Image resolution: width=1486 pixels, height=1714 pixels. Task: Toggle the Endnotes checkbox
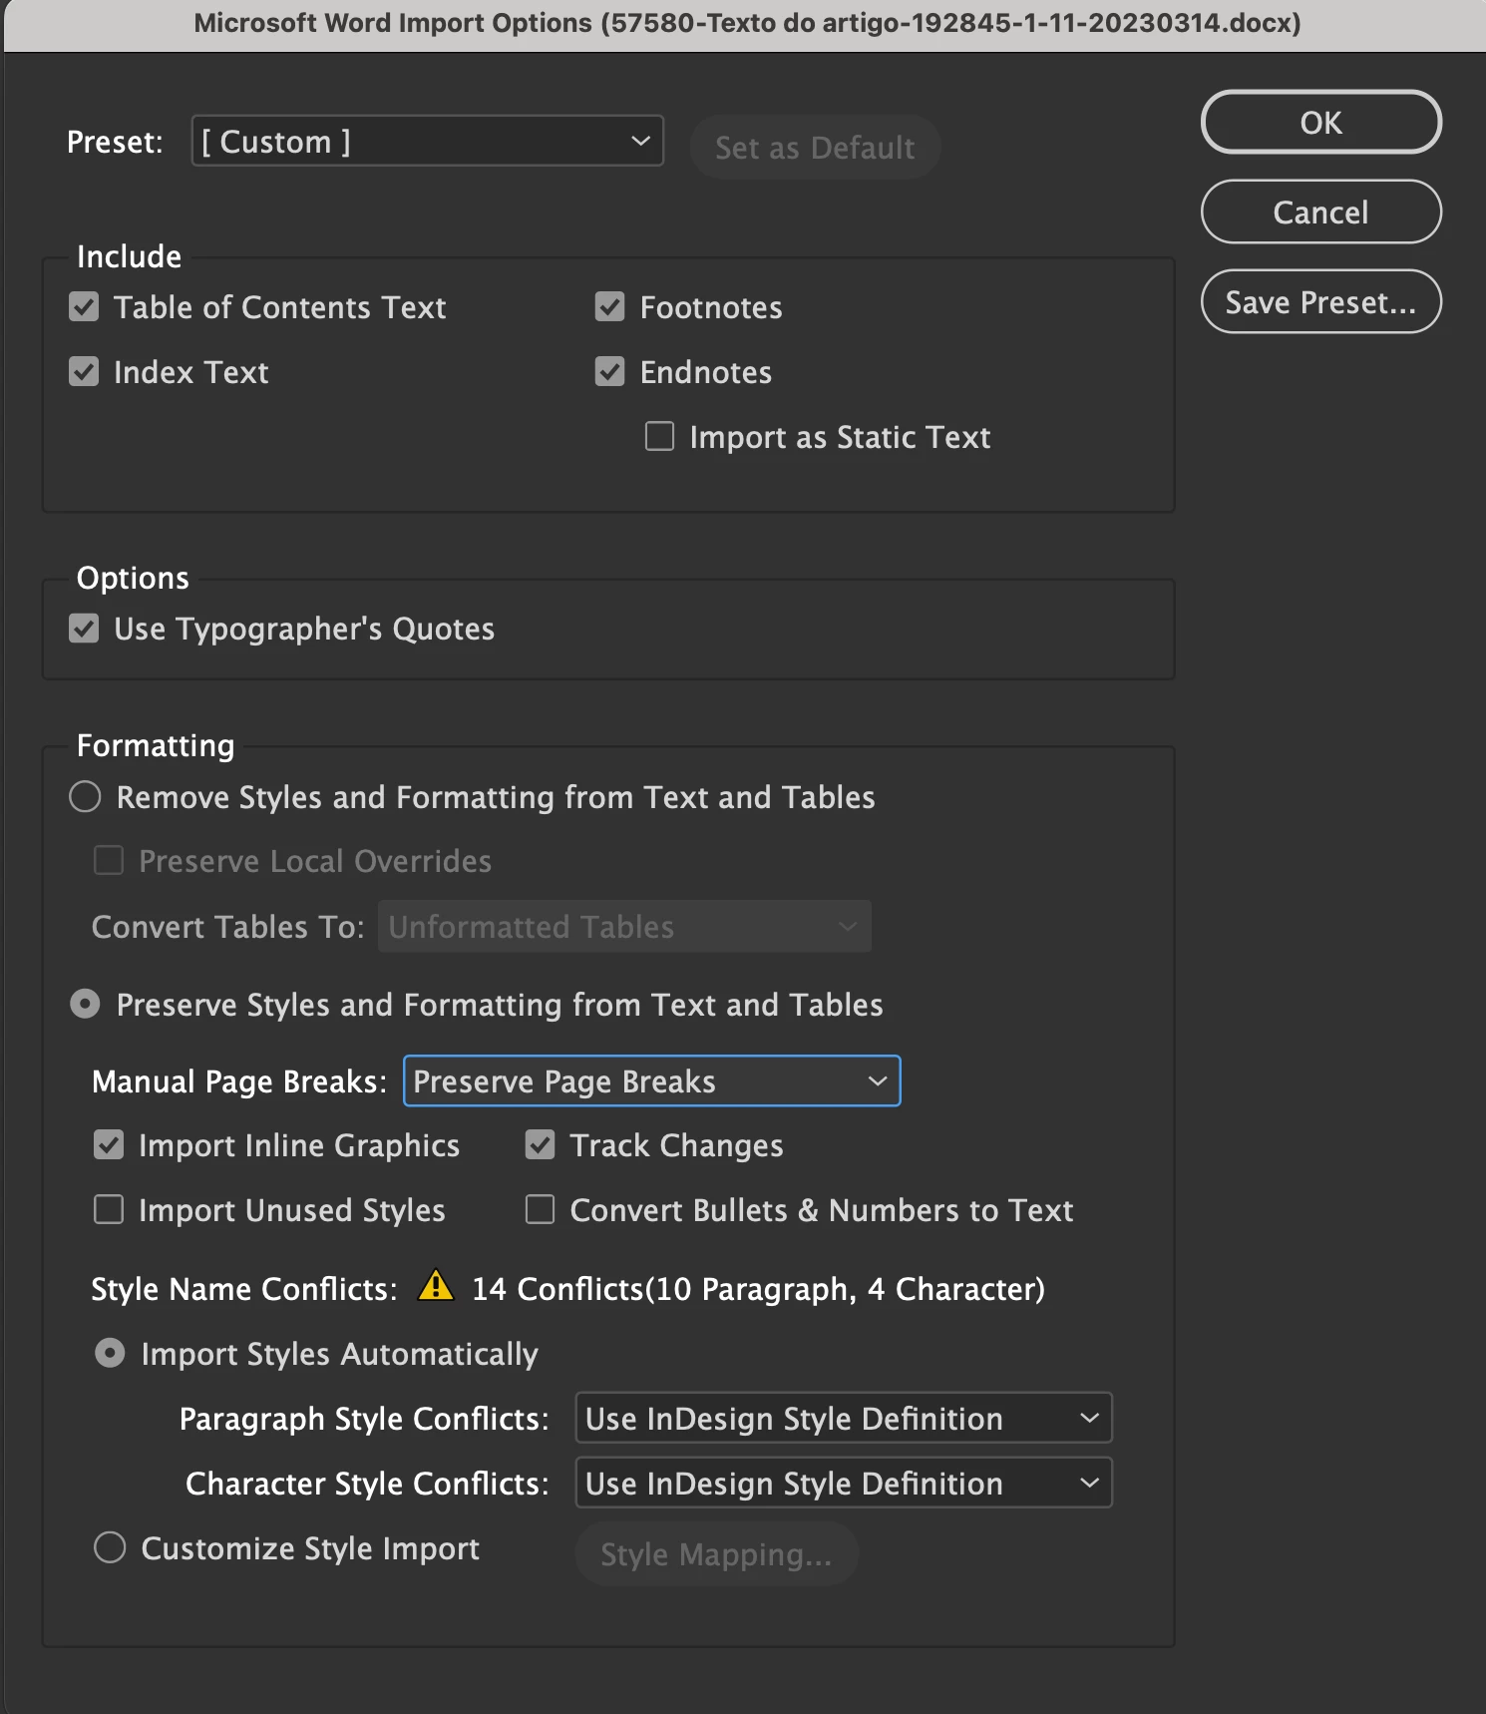pos(609,371)
